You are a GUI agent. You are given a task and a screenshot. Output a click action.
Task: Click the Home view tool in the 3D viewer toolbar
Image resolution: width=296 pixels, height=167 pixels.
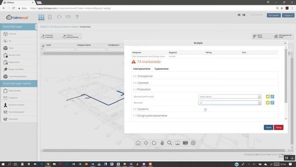[x=138, y=143]
